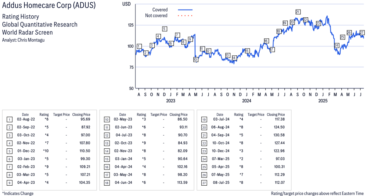Click row number 19 box in table
368x196 pixels.
pyautogui.click(x=204, y=120)
